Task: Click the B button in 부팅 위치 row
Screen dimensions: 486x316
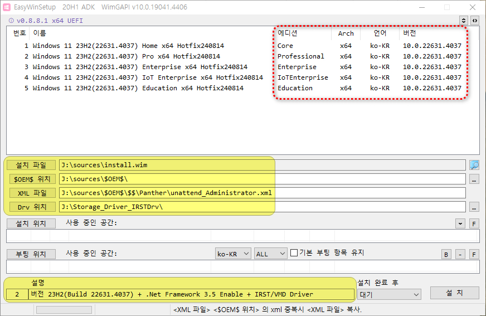Action: [x=446, y=254]
